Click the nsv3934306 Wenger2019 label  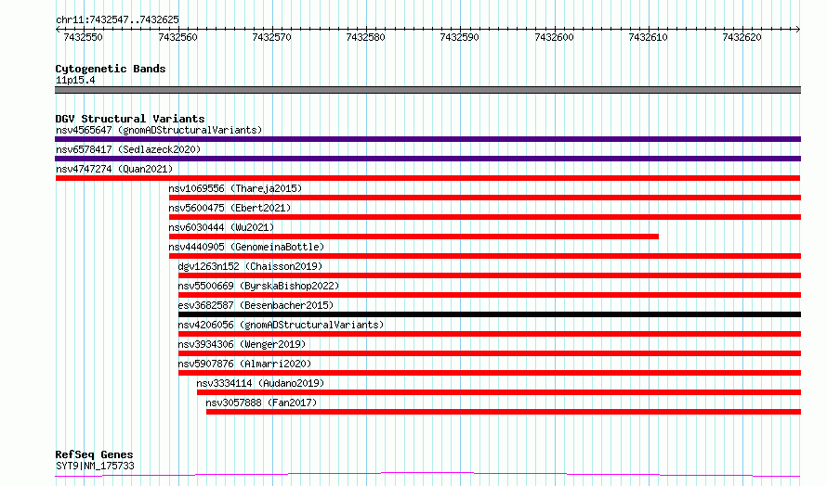click(242, 344)
